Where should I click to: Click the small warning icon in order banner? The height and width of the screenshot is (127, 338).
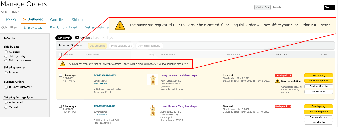coord(63,64)
